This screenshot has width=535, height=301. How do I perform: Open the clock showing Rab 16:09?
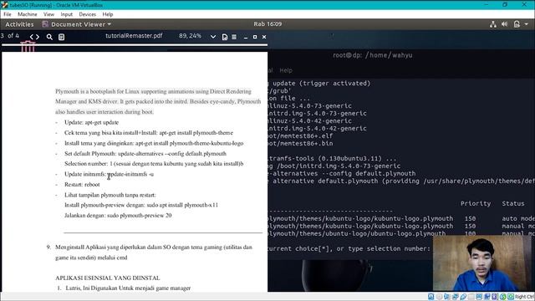click(267, 24)
